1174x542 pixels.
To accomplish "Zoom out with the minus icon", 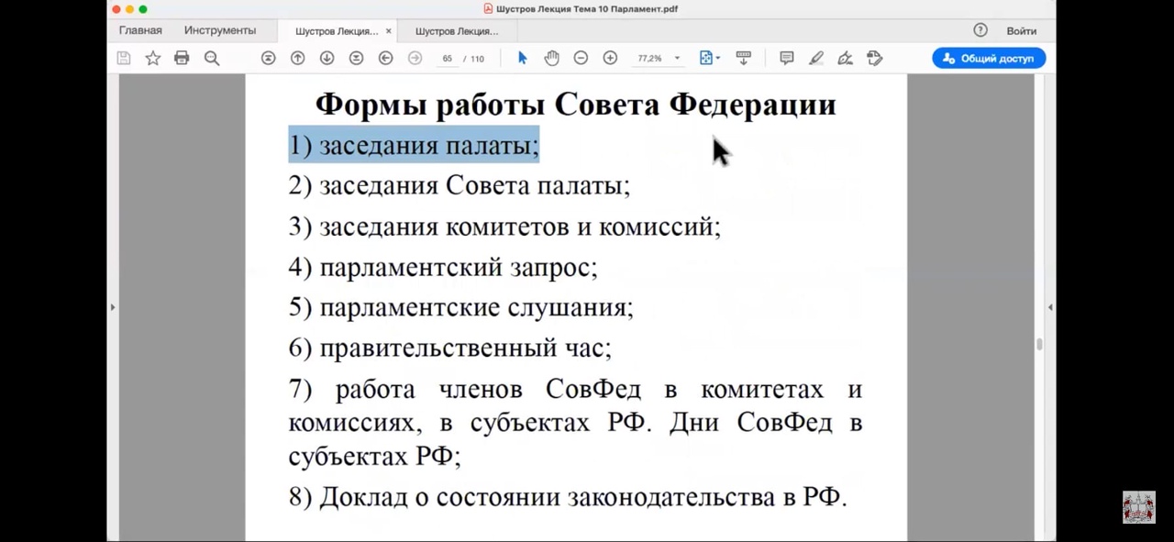I will coord(581,58).
